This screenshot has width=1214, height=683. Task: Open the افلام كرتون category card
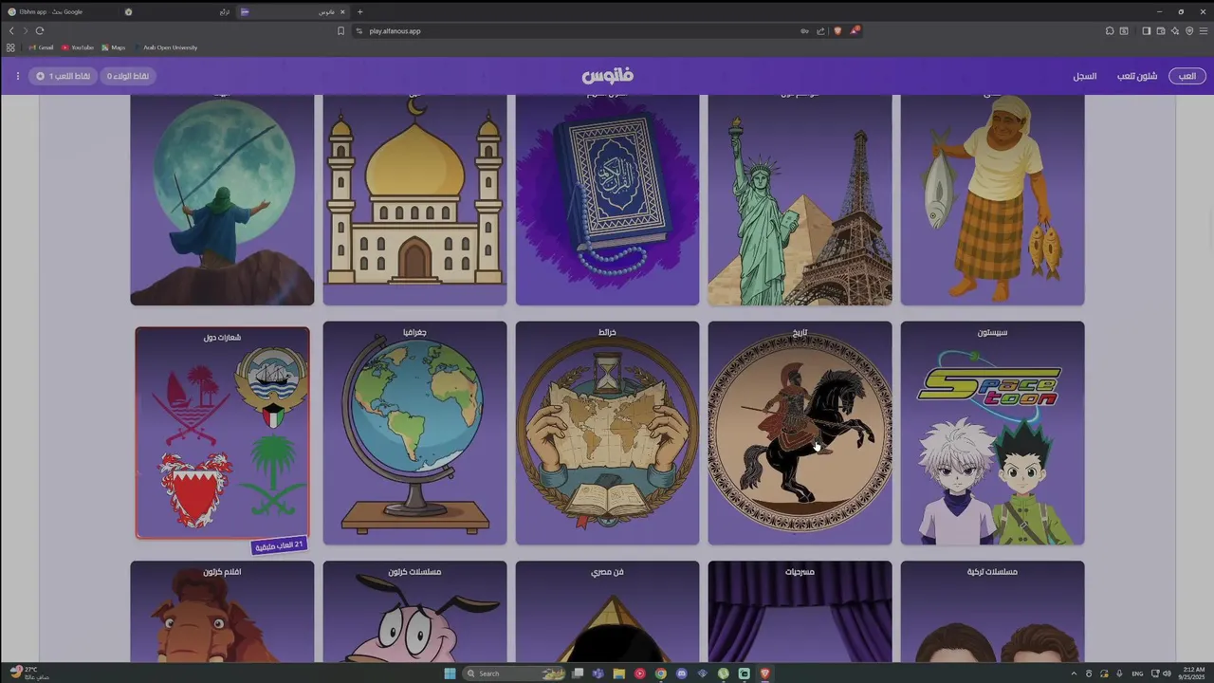point(222,612)
